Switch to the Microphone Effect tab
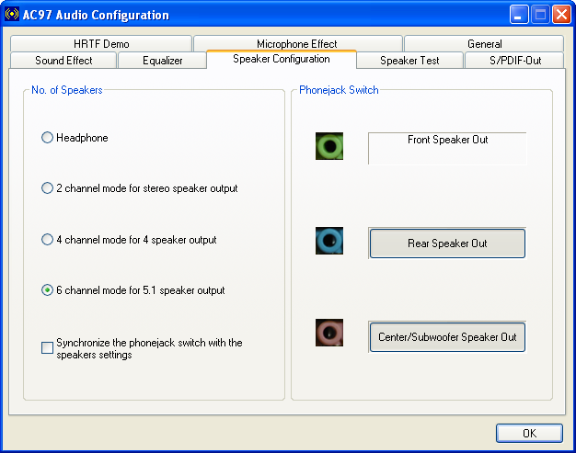 tap(297, 43)
